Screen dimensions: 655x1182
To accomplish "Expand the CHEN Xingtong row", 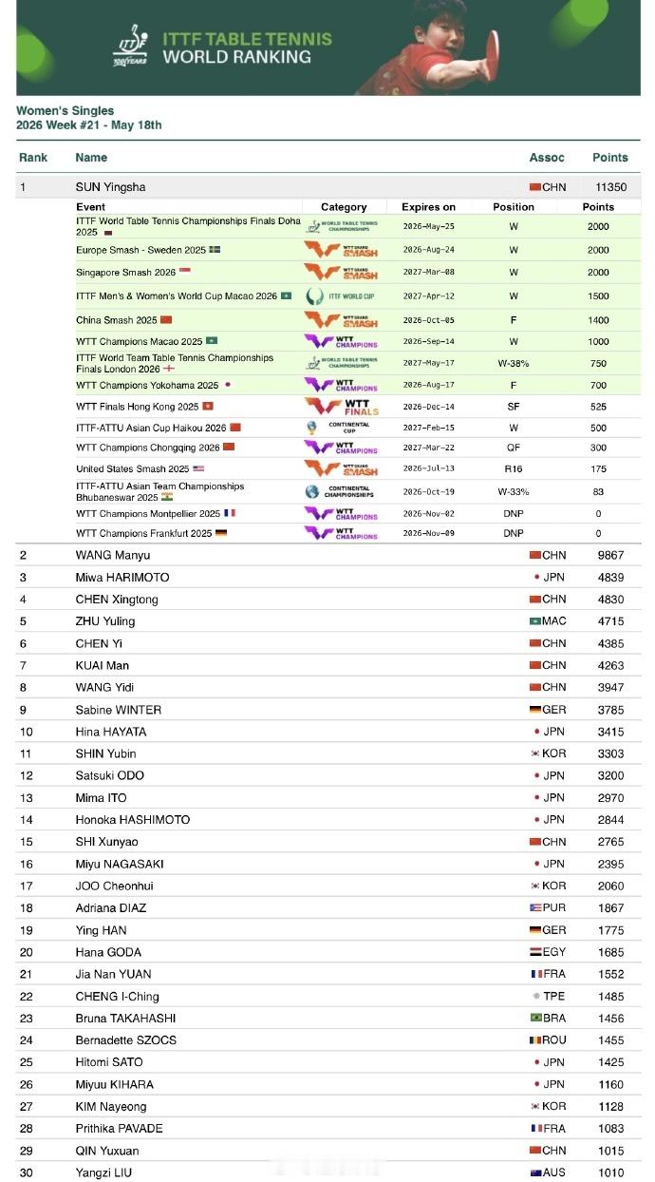I will pyautogui.click(x=327, y=600).
